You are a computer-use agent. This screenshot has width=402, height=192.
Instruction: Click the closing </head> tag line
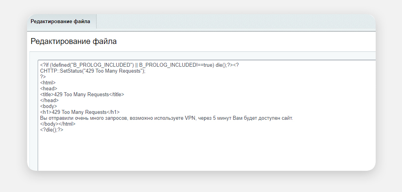pos(49,101)
